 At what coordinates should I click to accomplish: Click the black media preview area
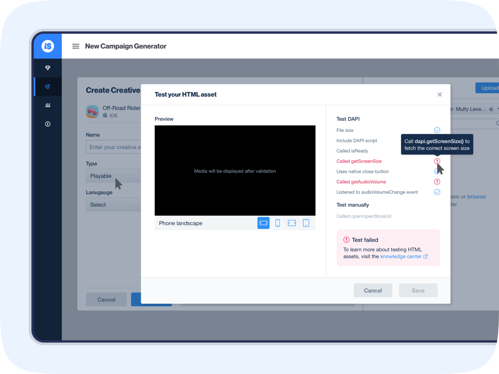point(235,170)
